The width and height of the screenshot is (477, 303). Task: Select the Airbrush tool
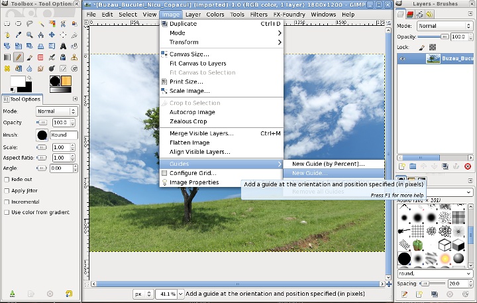(x=52, y=58)
